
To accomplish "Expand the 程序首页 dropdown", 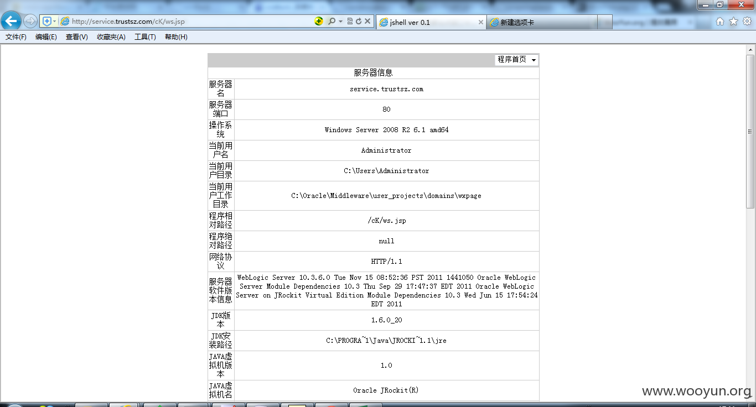I will coord(516,60).
